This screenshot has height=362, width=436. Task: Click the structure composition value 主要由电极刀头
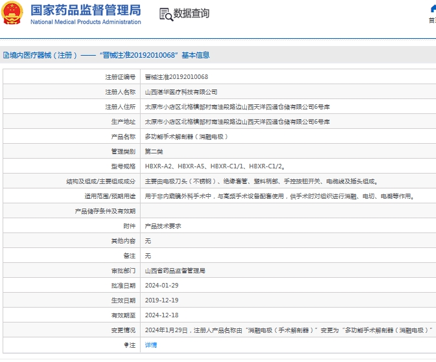(261, 181)
